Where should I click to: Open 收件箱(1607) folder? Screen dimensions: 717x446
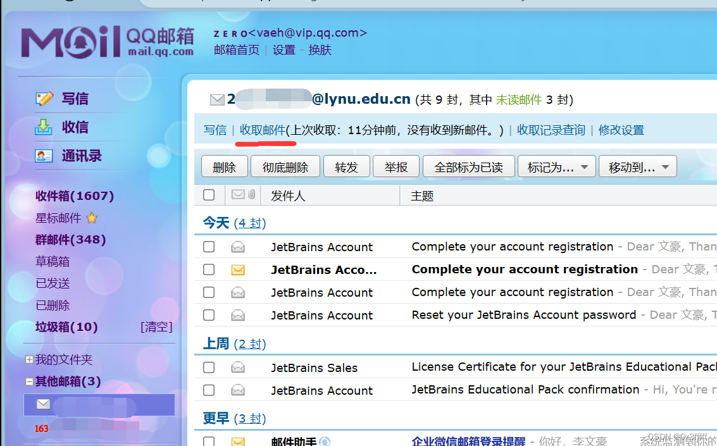[75, 196]
